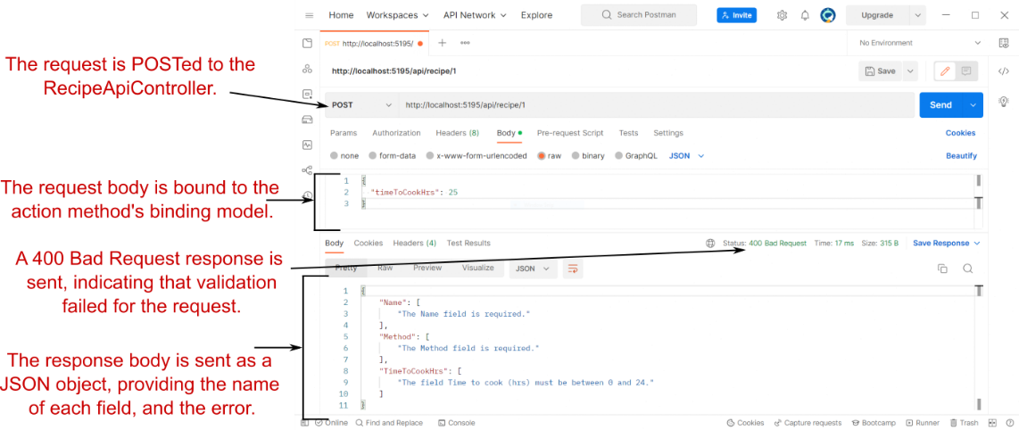Switch to the Test Results tab
This screenshot has height=430, width=1019.
point(468,243)
